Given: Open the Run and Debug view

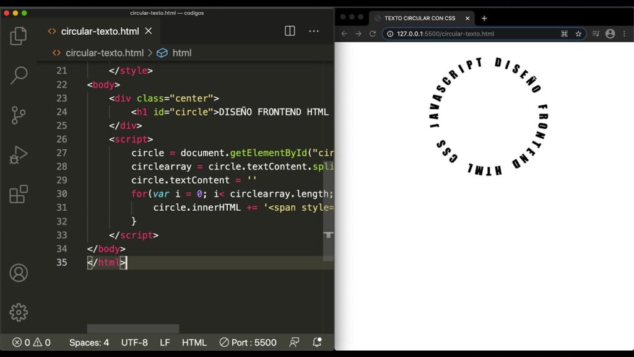Looking at the screenshot, I should coord(19,155).
